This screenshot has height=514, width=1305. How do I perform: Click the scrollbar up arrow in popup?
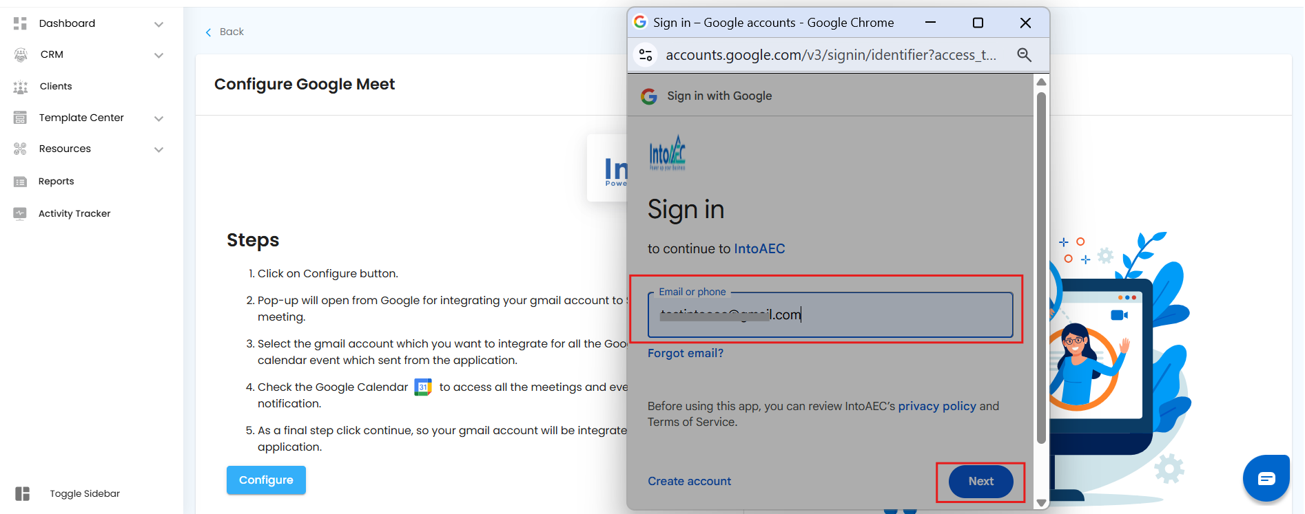(x=1041, y=82)
